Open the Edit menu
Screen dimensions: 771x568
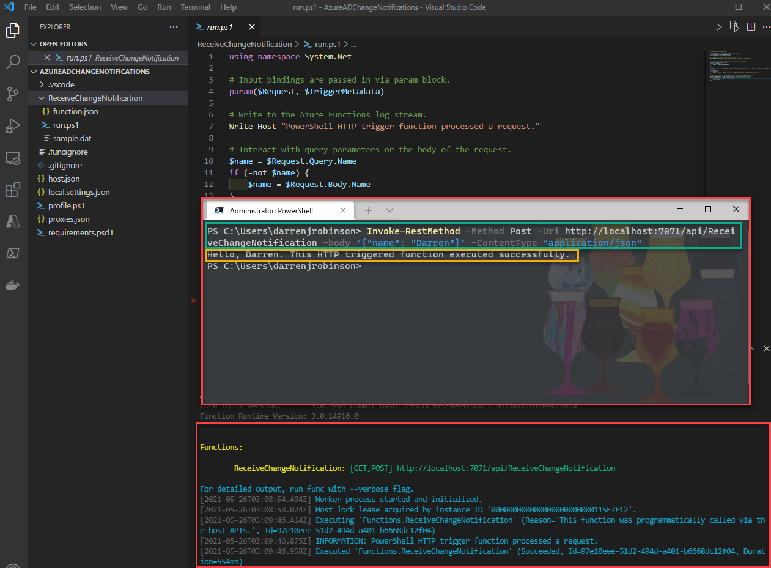click(x=53, y=7)
